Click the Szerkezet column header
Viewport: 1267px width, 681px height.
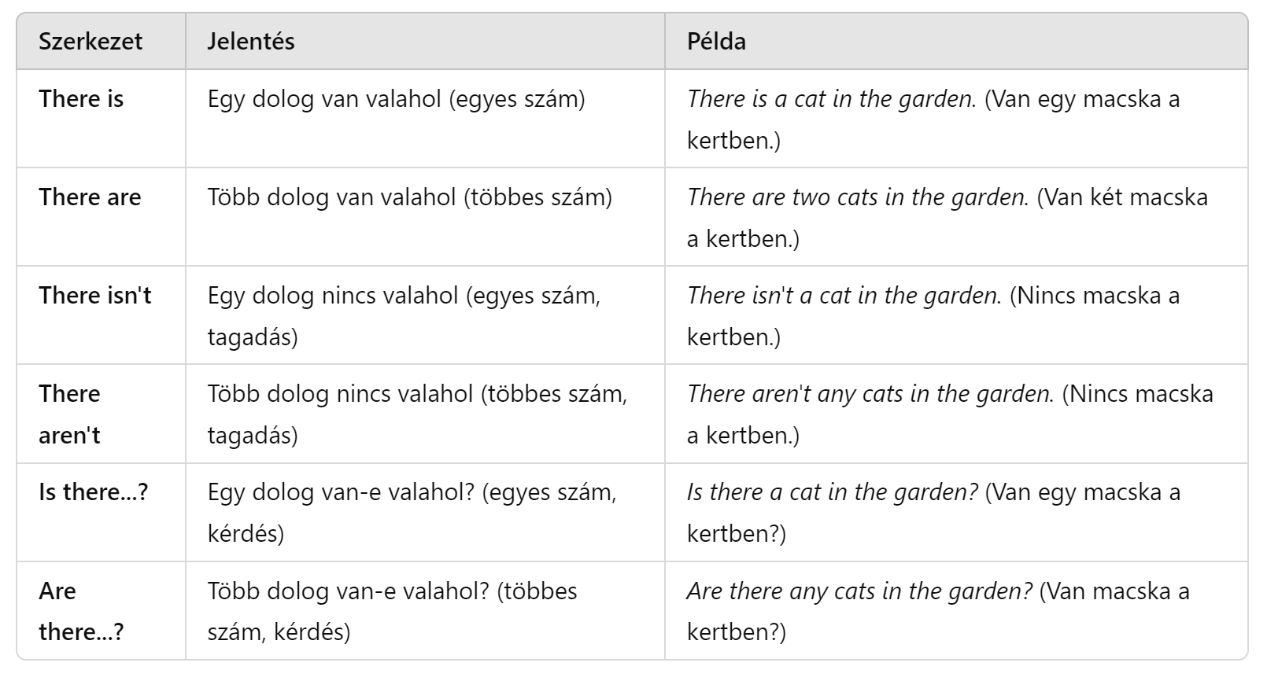pos(90,41)
